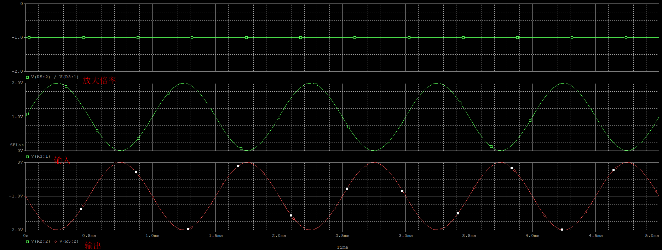Click the -1.0V y-axis label of output plot
Image resolution: width=662 pixels, height=250 pixels.
16,196
